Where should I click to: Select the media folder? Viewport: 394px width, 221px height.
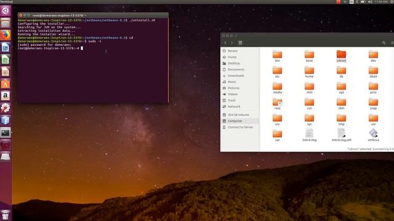[278, 88]
